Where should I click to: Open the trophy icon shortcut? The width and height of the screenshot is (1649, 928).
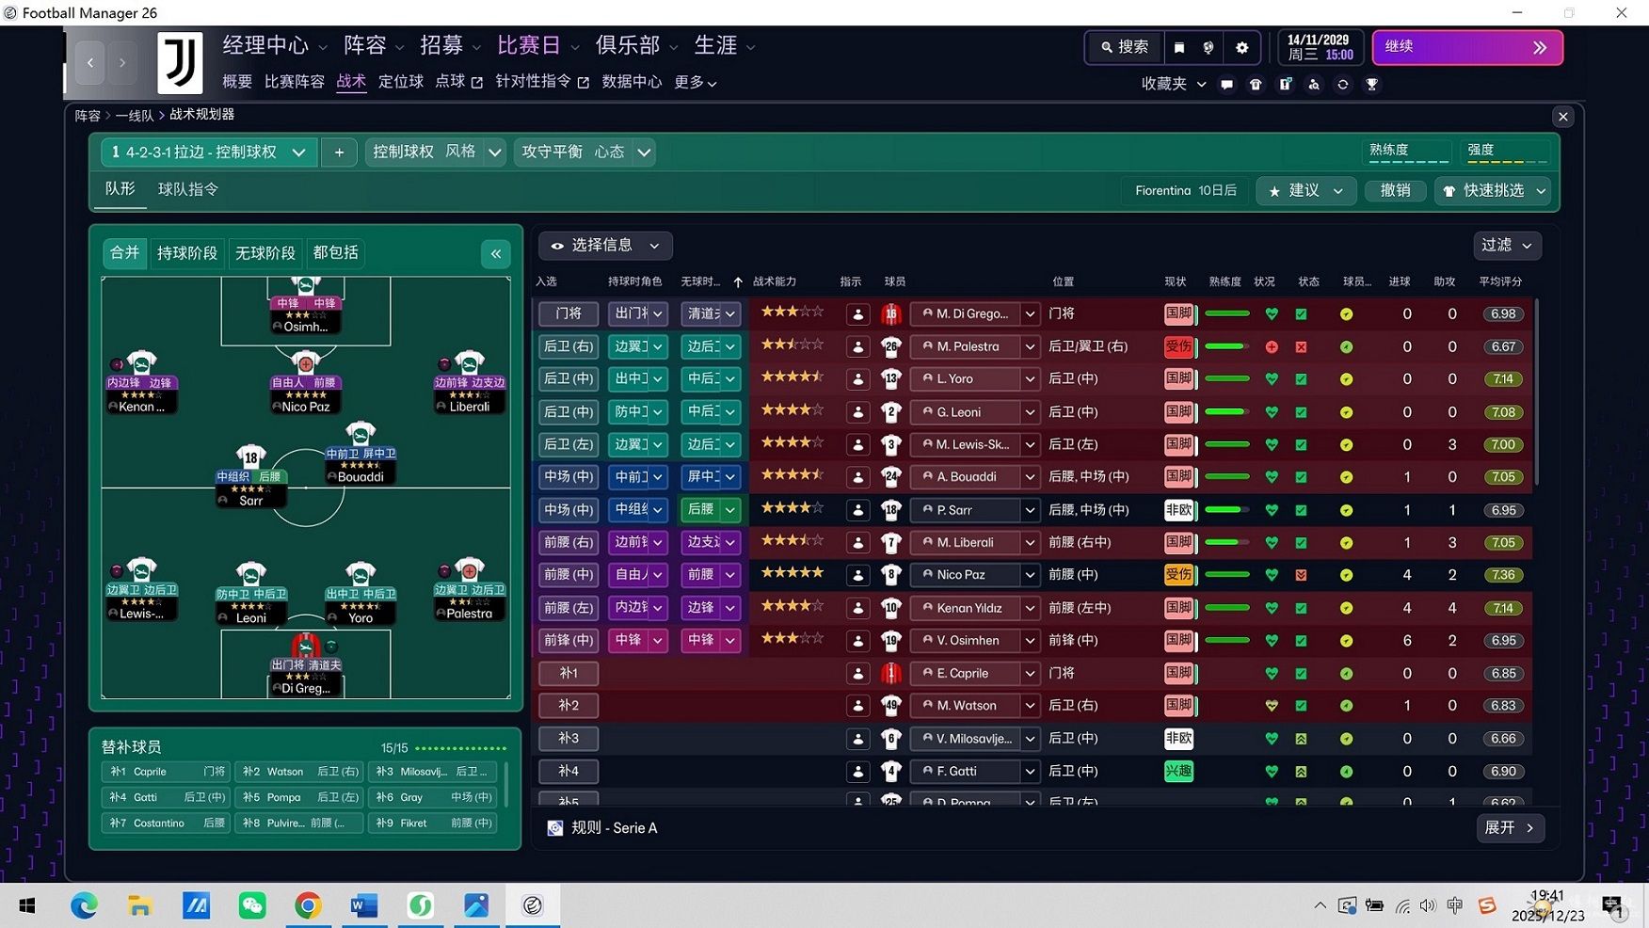point(1371,85)
